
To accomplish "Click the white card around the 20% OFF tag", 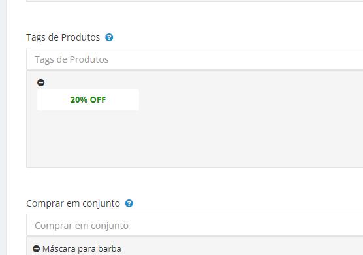I will 88,99.
